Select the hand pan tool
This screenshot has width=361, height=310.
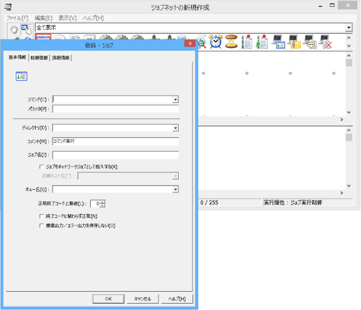(x=14, y=29)
